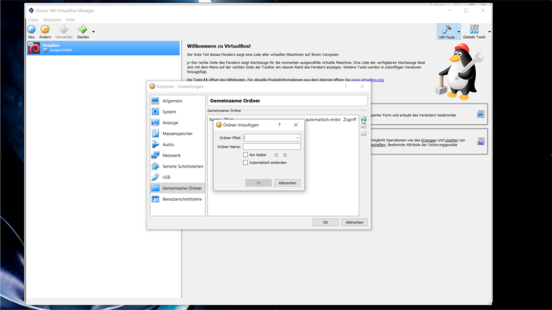
Task: Select the Starten toolbar icon
Action: tap(82, 31)
